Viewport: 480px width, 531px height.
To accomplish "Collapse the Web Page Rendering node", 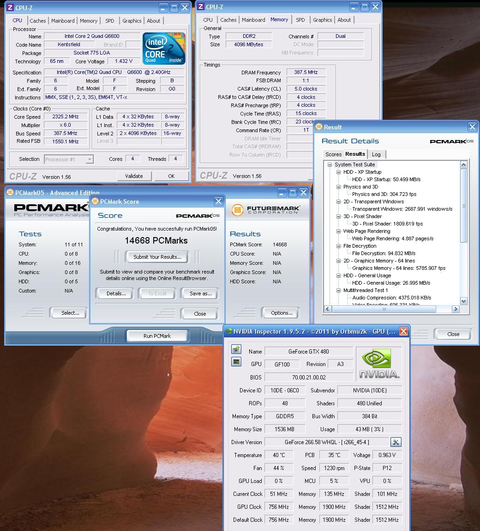I will coord(338,231).
